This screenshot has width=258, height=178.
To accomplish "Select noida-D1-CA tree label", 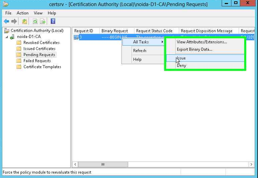I will (x=29, y=37).
